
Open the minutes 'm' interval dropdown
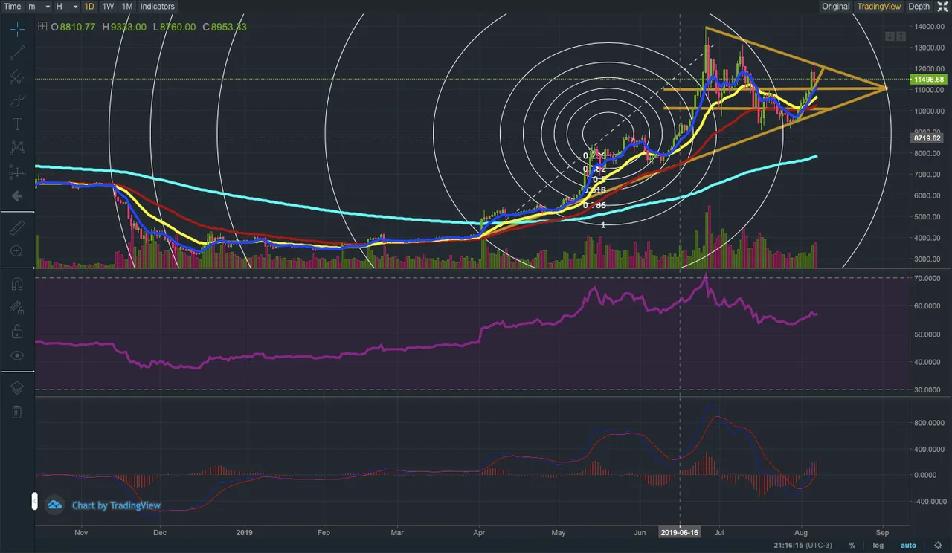(x=38, y=7)
